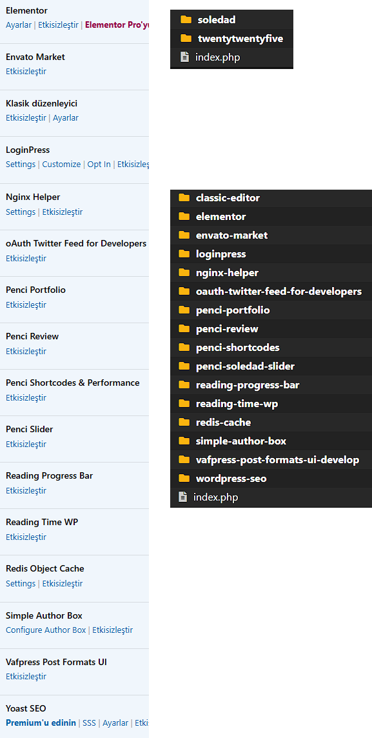Screen dimensions: 372x738
Task: Select the simple-author-box folder name
Action: (240, 441)
